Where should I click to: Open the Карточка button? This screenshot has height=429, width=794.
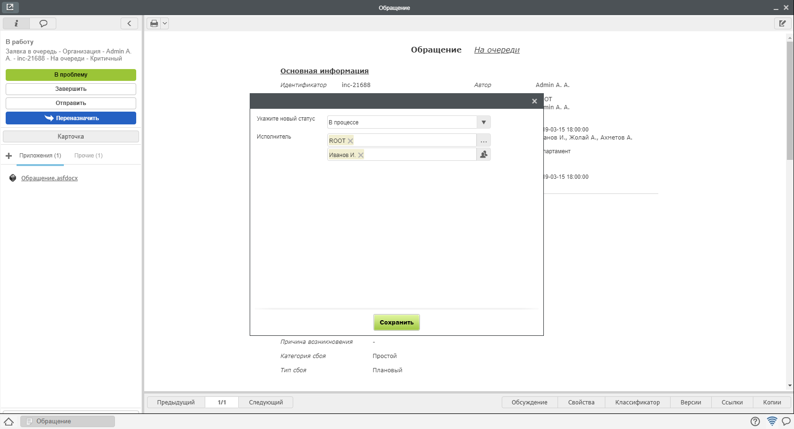71,136
